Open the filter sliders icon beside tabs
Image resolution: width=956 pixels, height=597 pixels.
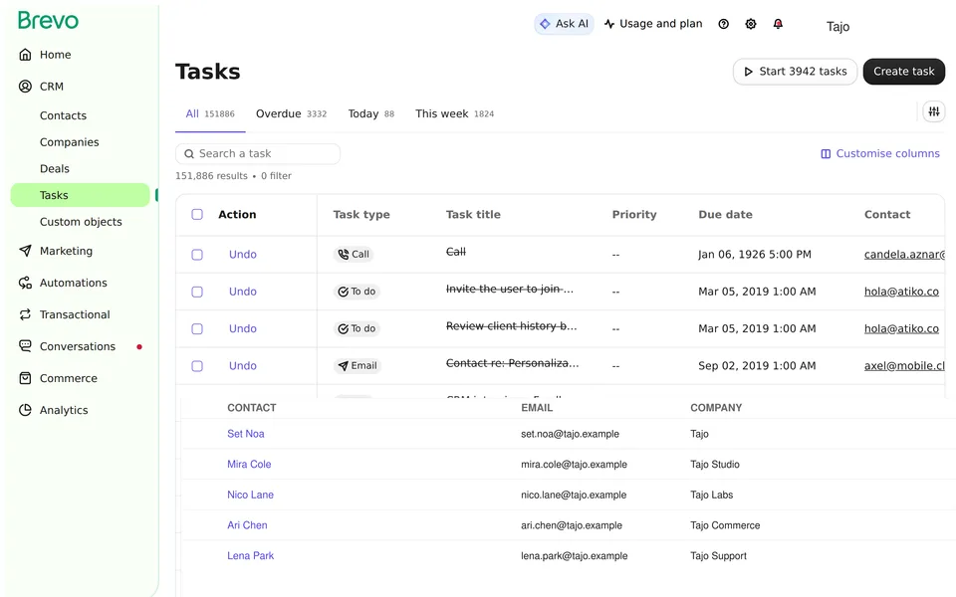pos(933,111)
